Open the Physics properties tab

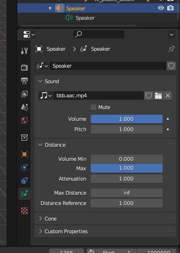(24, 167)
